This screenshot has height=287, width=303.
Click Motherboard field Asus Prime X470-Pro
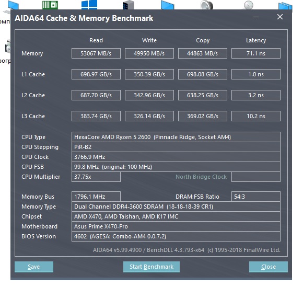tap(176, 226)
